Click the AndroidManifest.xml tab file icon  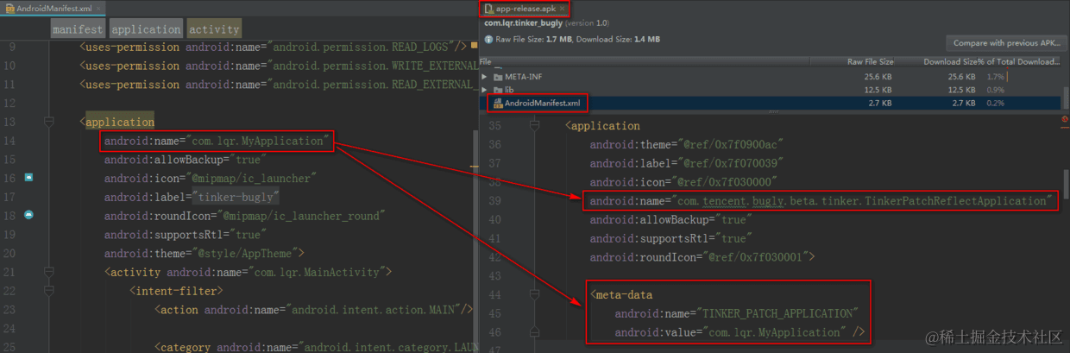click(x=11, y=8)
